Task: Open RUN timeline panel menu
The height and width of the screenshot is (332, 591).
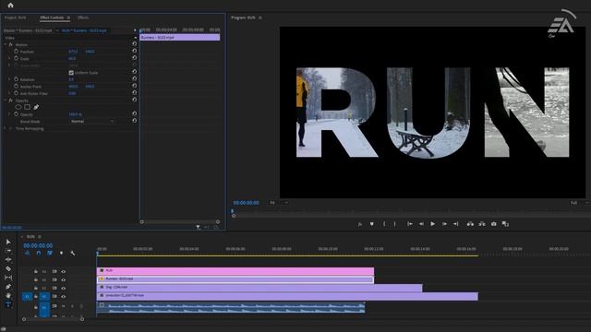Action: pyautogui.click(x=40, y=236)
